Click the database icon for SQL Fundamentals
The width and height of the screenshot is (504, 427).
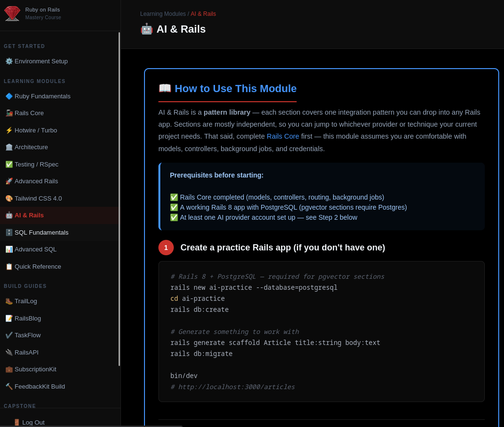[9, 232]
